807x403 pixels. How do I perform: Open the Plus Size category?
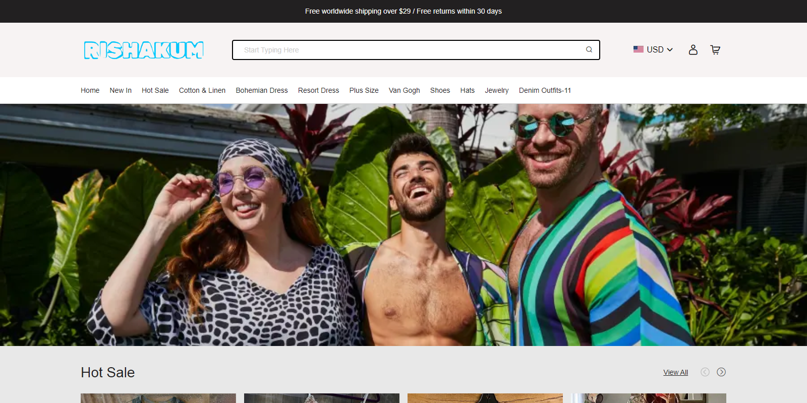pos(364,90)
